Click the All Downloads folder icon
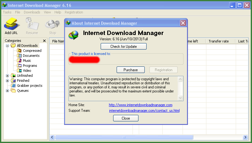Image resolution: width=252 pixels, height=143 pixels. tap(13, 46)
